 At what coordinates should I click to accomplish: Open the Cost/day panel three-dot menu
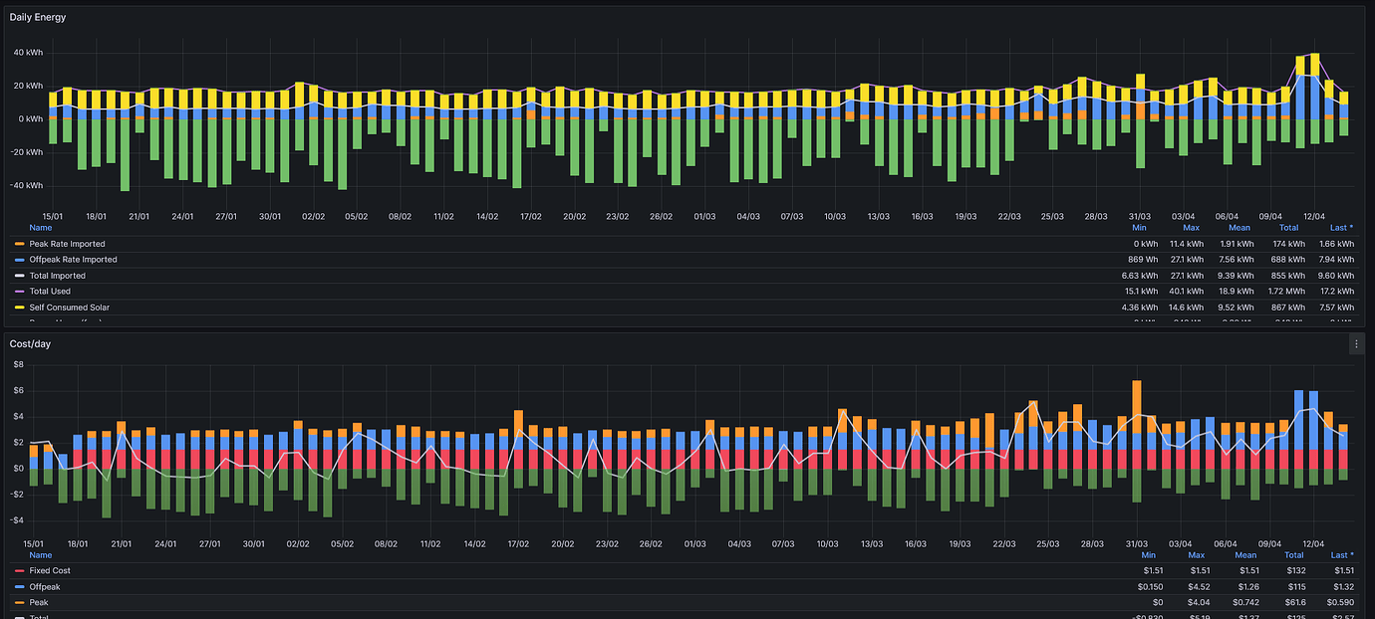(1356, 343)
